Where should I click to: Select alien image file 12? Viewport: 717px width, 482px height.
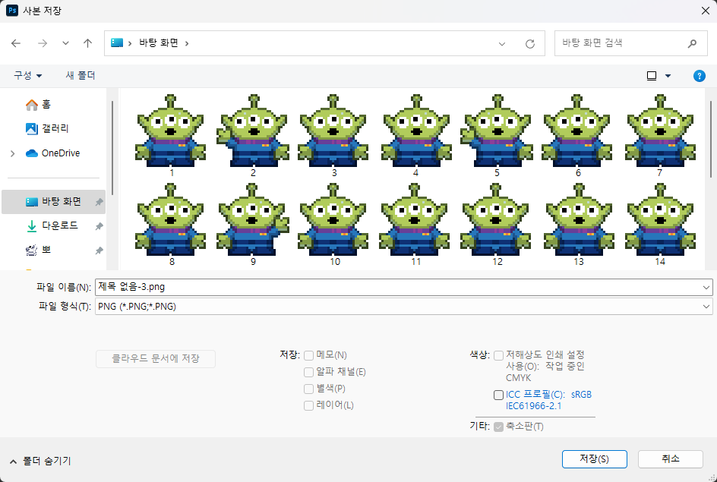pos(497,225)
